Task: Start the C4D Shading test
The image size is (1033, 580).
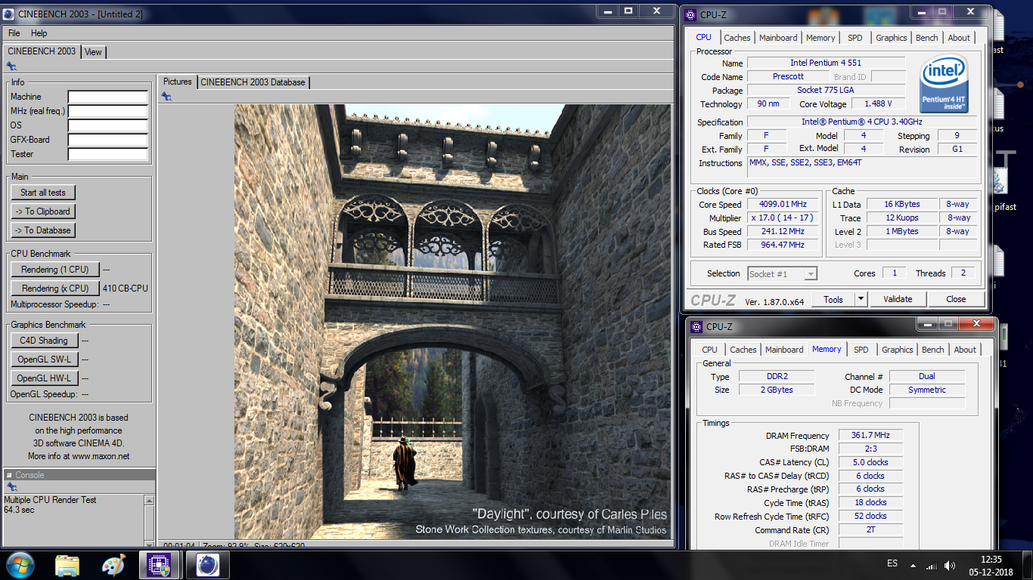Action: point(44,341)
